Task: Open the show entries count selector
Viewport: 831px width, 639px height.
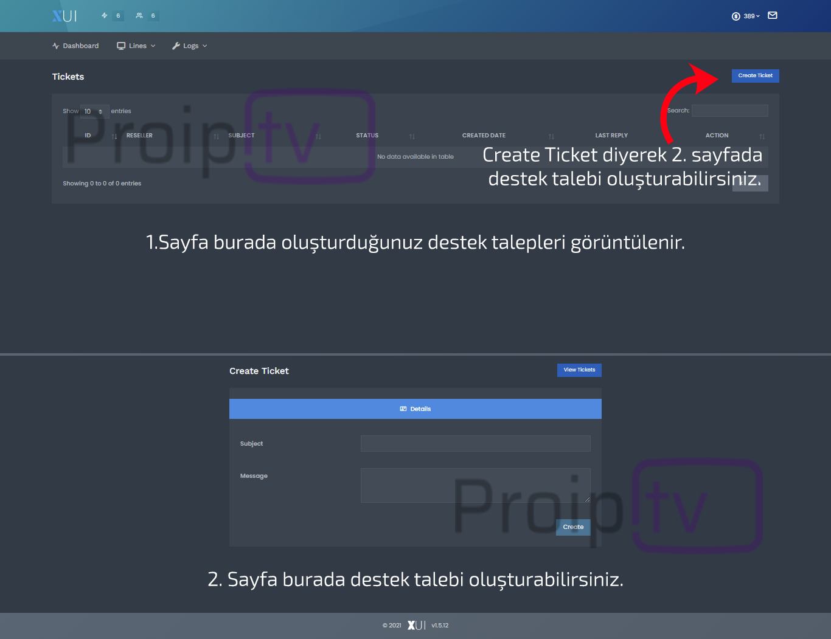Action: click(94, 111)
